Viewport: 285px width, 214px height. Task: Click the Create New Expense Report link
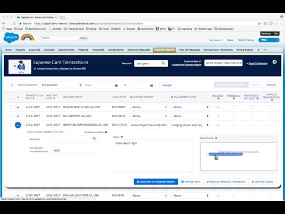coord(186,65)
